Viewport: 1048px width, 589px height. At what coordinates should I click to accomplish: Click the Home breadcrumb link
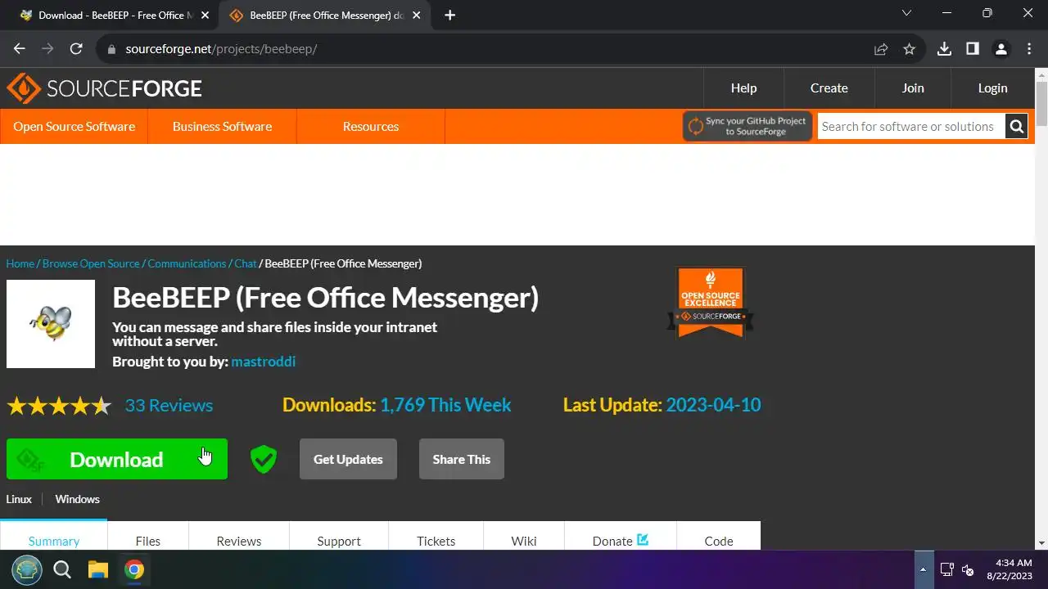(20, 263)
